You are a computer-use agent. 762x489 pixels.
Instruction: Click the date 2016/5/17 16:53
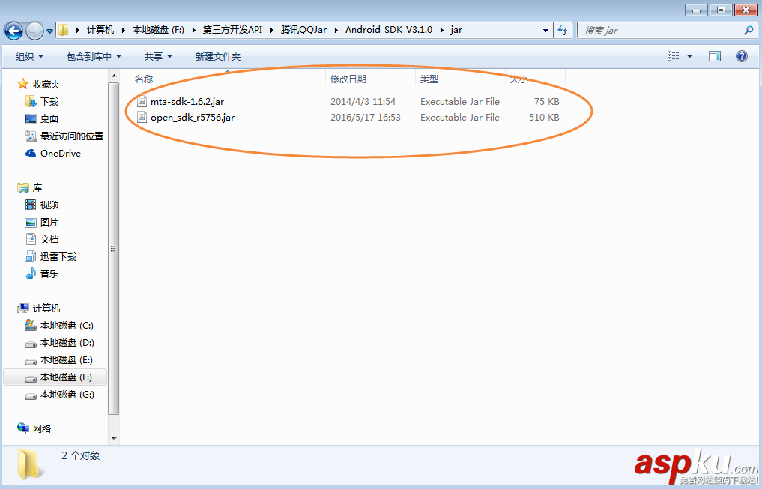[x=366, y=118]
